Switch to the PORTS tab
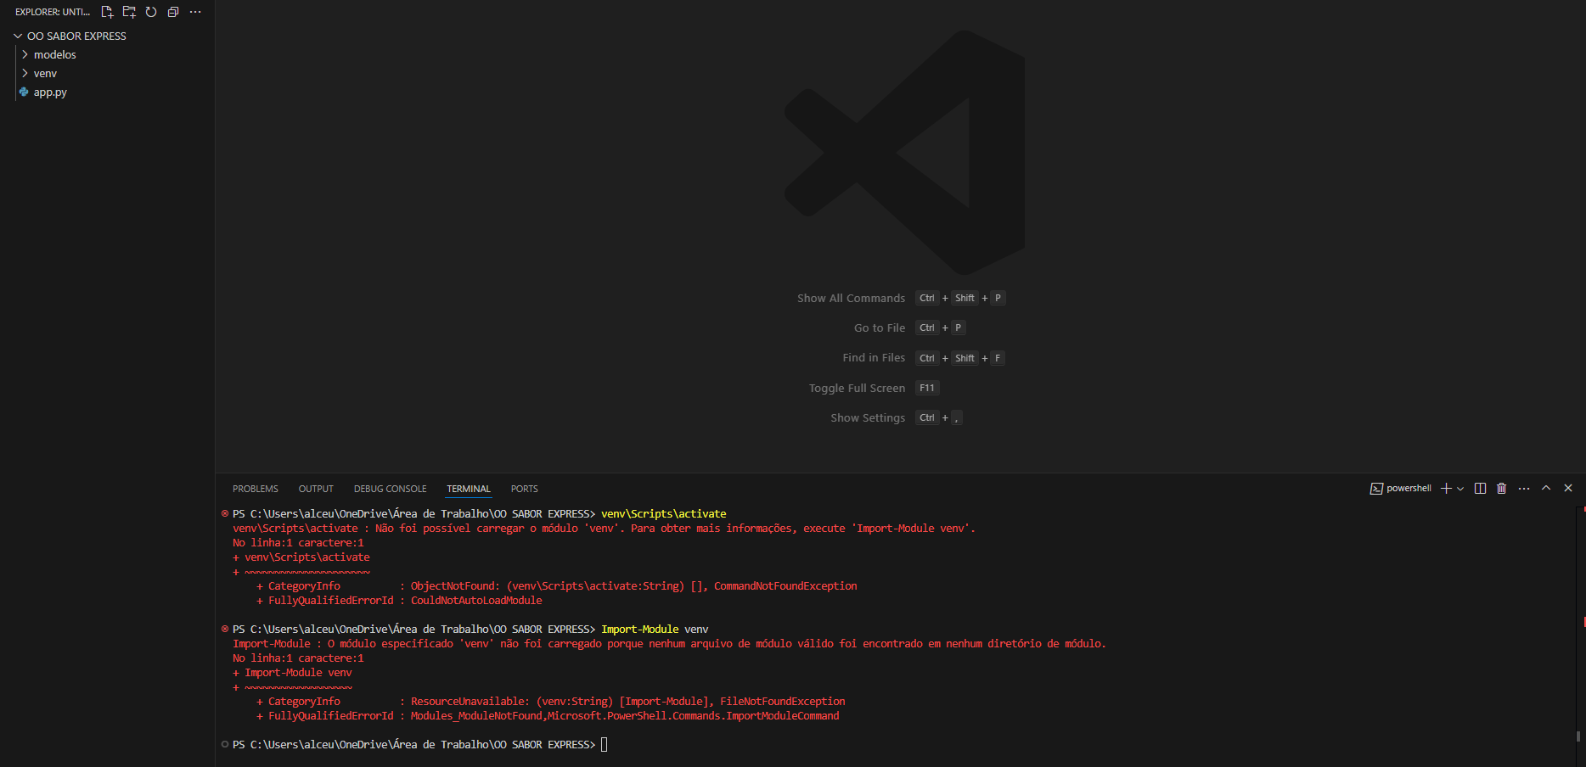1586x767 pixels. 525,489
